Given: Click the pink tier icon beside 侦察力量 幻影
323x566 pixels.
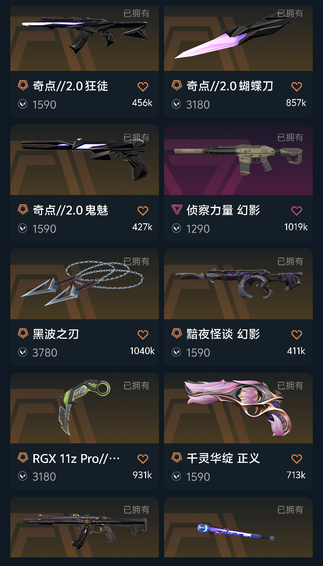Looking at the screenshot, I should click(177, 209).
